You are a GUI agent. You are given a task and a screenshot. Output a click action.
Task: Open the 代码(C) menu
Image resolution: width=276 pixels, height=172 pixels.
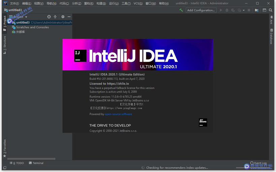[x=64, y=3]
